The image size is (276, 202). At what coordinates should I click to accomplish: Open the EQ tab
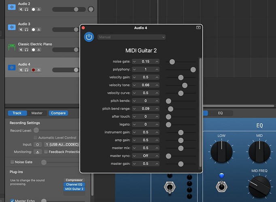(221, 113)
